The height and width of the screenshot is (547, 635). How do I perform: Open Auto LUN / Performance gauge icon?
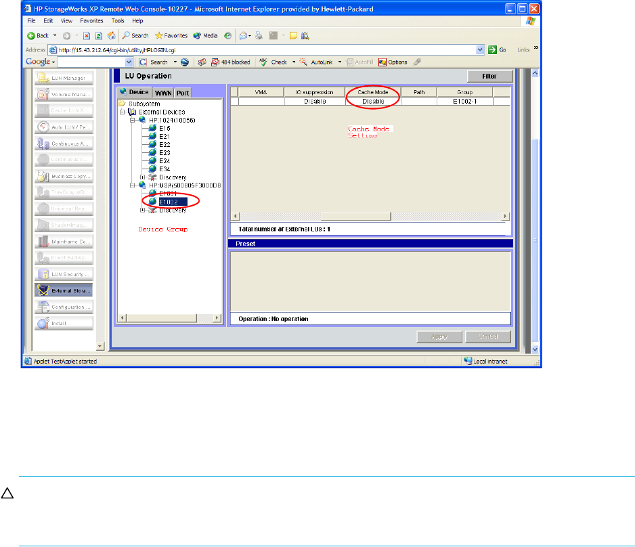pos(45,127)
